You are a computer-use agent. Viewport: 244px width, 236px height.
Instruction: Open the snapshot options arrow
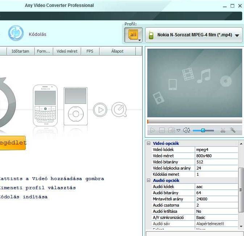[x=178, y=130]
